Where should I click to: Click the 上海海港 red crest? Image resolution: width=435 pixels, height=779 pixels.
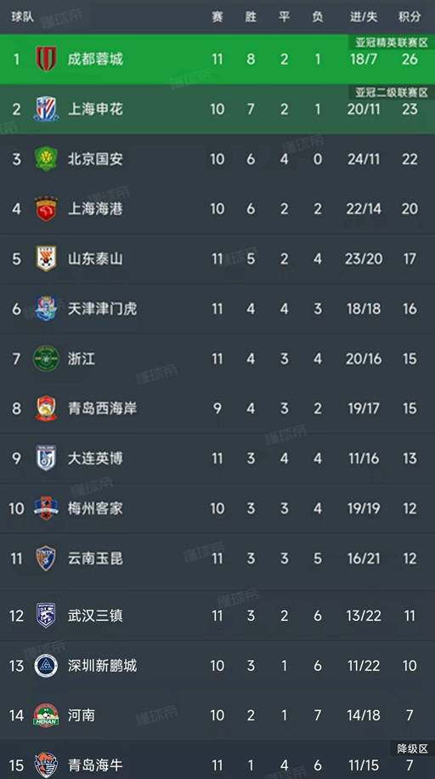coord(46,208)
